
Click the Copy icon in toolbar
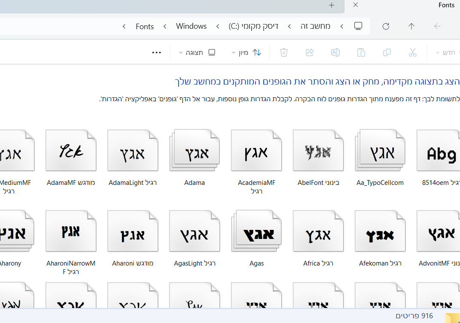(387, 52)
